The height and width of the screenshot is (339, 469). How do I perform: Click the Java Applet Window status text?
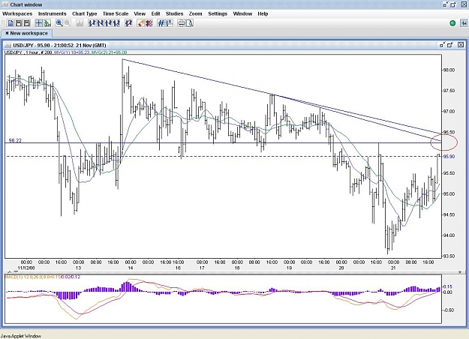point(21,336)
